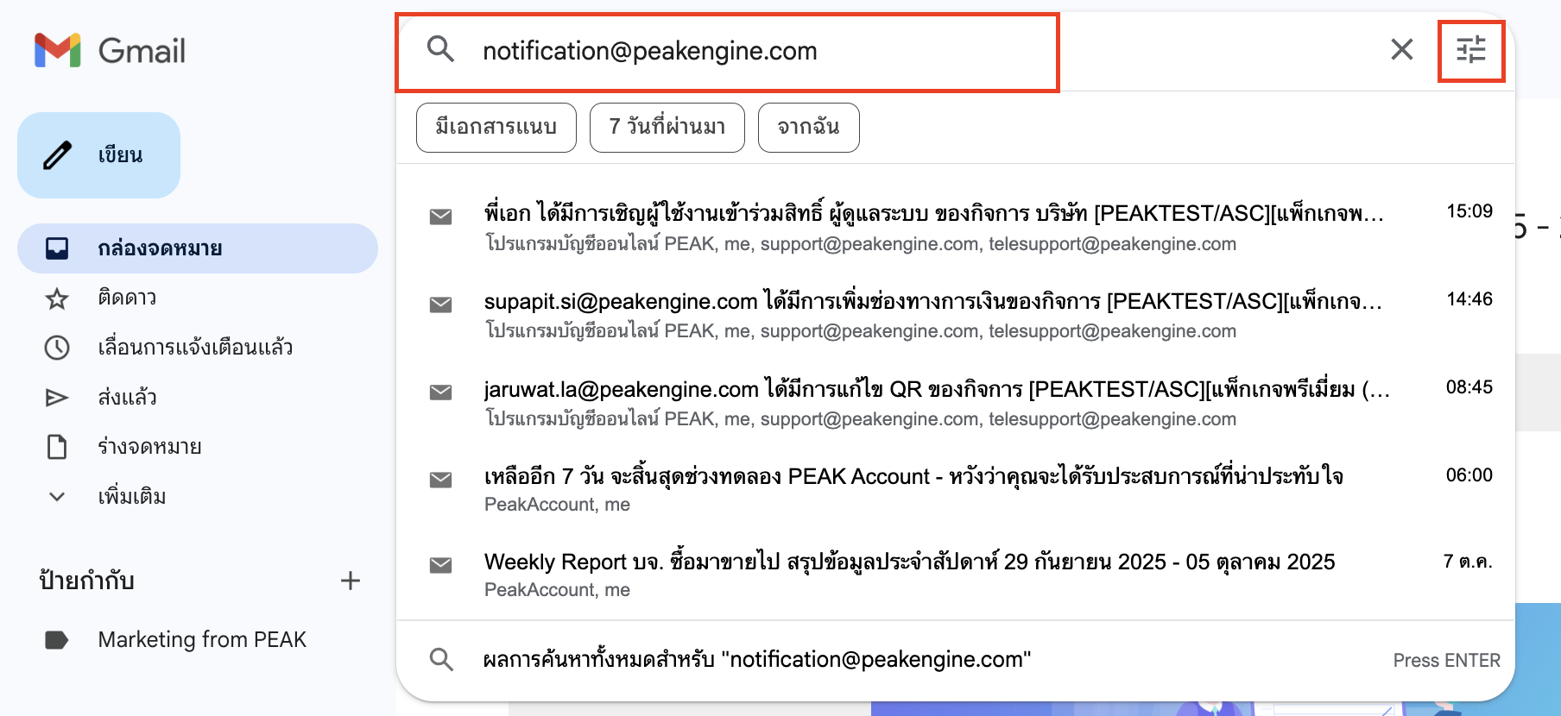Click the 15:09 timestamp
The image size is (1561, 716).
pos(1469,211)
